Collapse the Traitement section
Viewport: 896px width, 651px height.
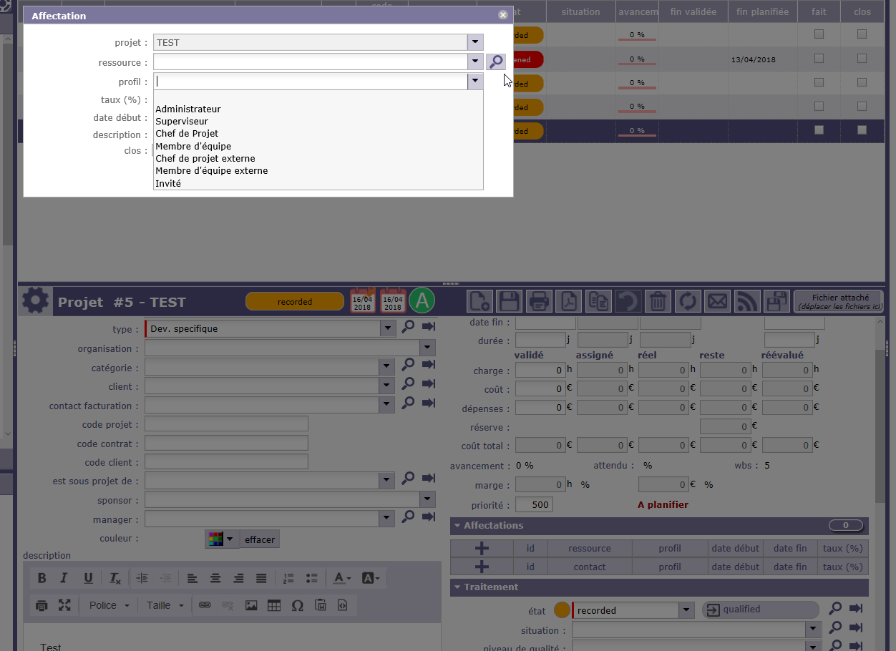(x=457, y=587)
